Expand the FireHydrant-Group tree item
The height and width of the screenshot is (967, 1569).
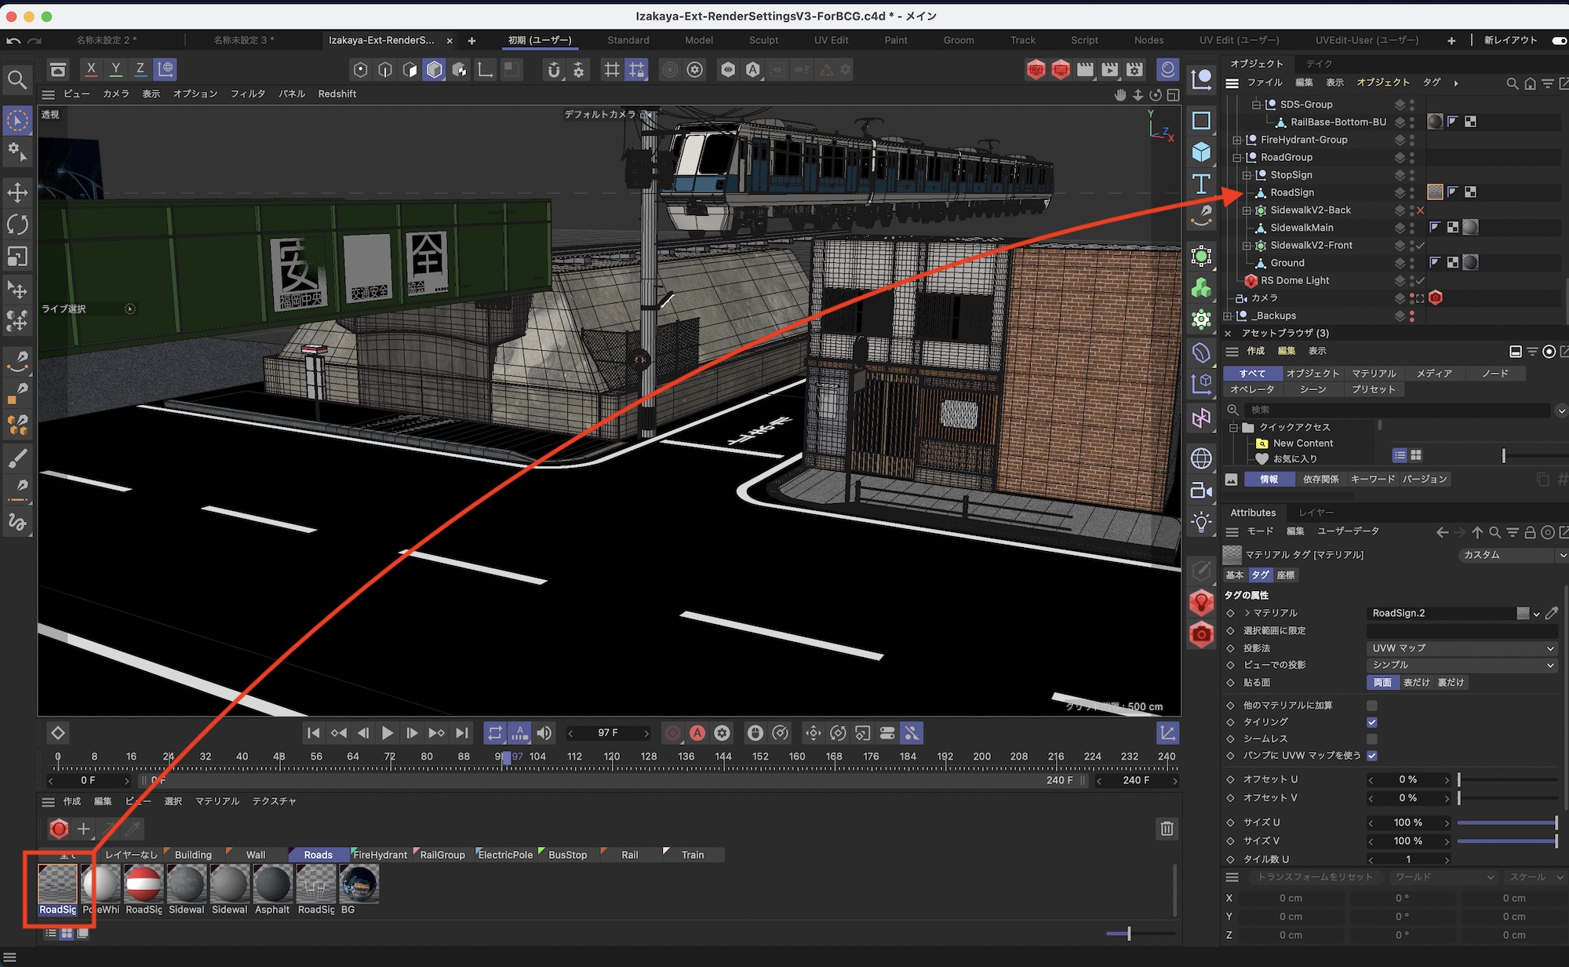coord(1237,140)
